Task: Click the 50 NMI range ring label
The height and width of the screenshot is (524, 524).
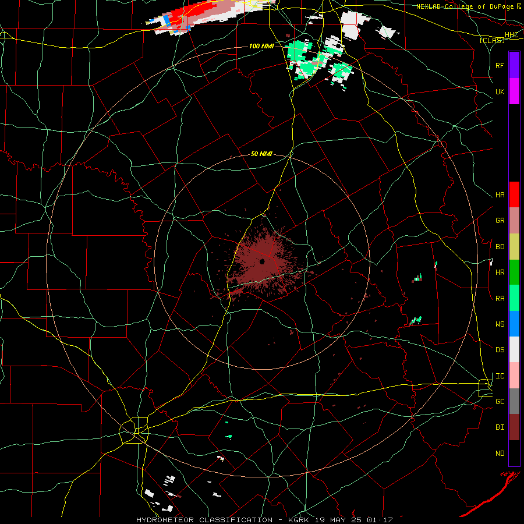Action: [261, 154]
